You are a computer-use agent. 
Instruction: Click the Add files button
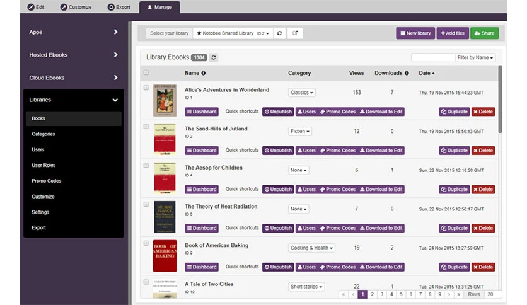453,33
